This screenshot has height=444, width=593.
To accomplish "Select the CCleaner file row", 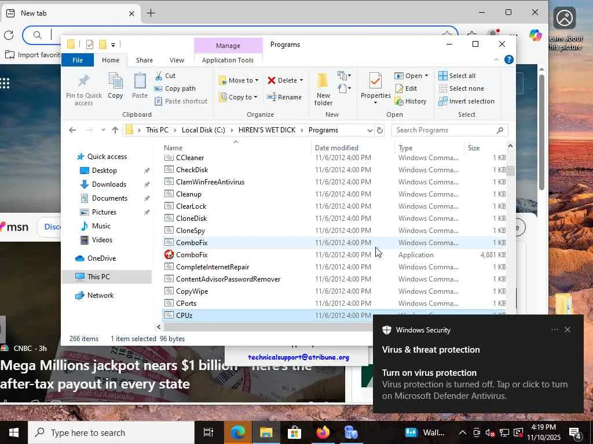I will [335, 157].
